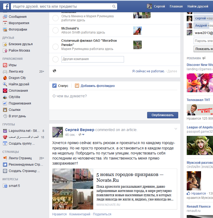Image resolution: width=213 pixels, height=218 pixels.
Task: Select the Другая компания radio button
Action: [56, 59]
